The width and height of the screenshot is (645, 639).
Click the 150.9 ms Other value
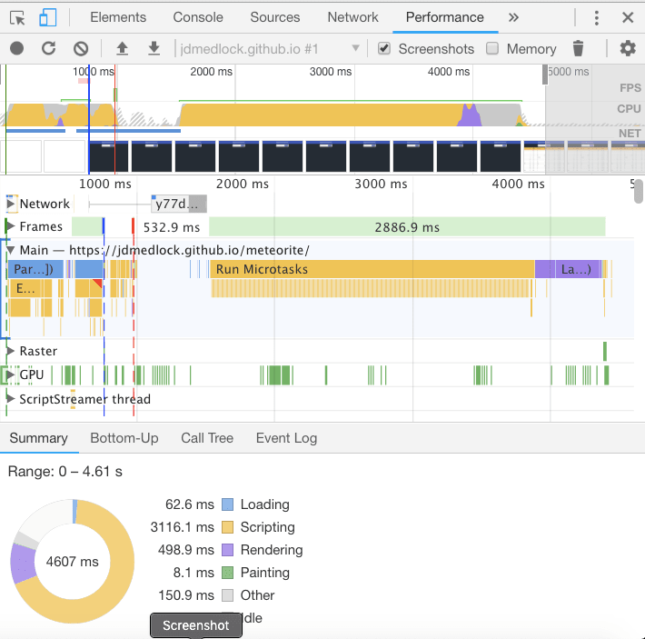(186, 595)
